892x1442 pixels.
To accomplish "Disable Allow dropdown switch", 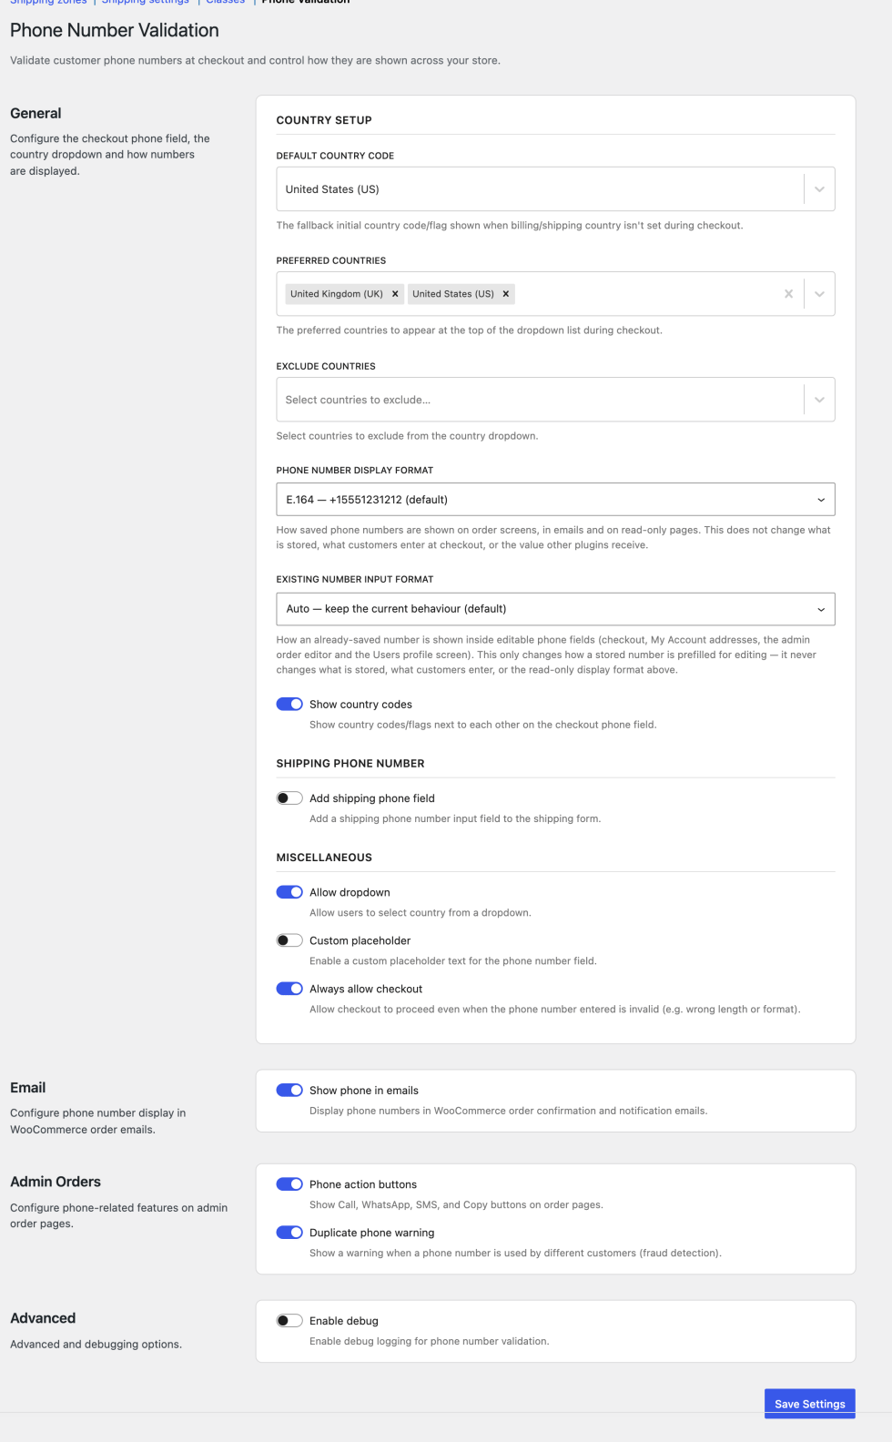I will pos(289,892).
